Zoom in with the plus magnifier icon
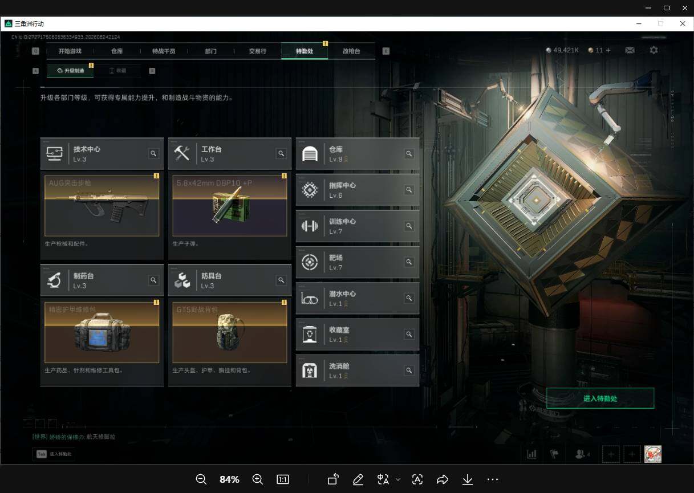This screenshot has width=694, height=493. (258, 479)
